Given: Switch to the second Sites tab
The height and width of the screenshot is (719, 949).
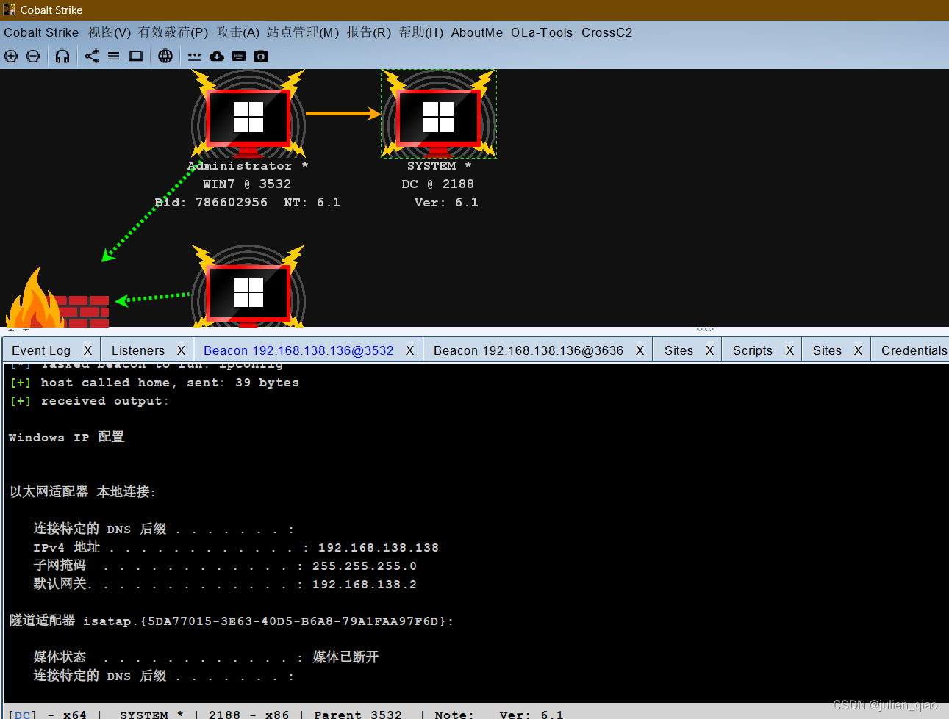Looking at the screenshot, I should coord(827,351).
